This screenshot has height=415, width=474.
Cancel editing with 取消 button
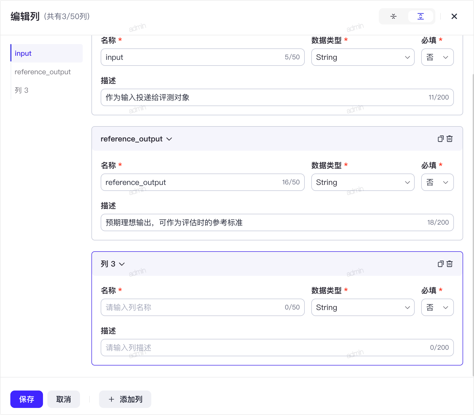(64, 399)
